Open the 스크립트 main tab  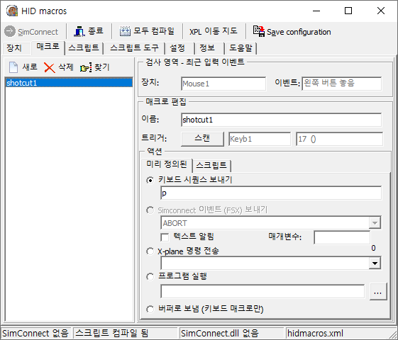pyautogui.click(x=84, y=48)
